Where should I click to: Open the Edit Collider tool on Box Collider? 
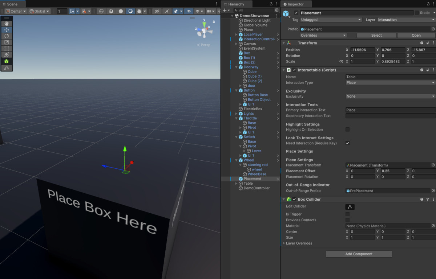point(350,206)
